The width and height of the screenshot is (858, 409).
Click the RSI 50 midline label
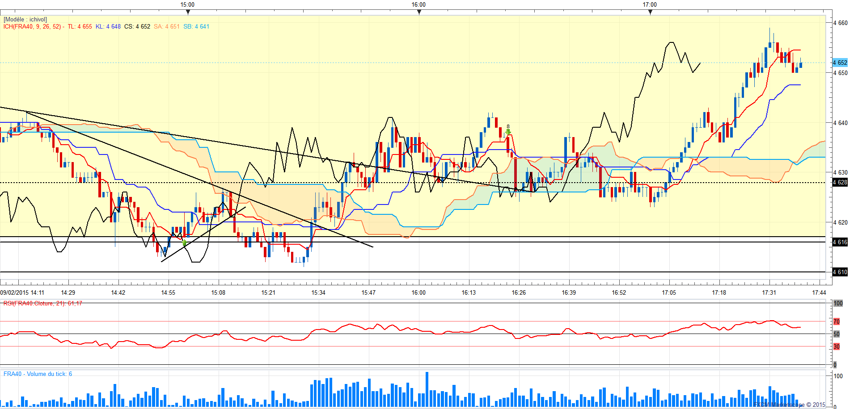click(837, 334)
